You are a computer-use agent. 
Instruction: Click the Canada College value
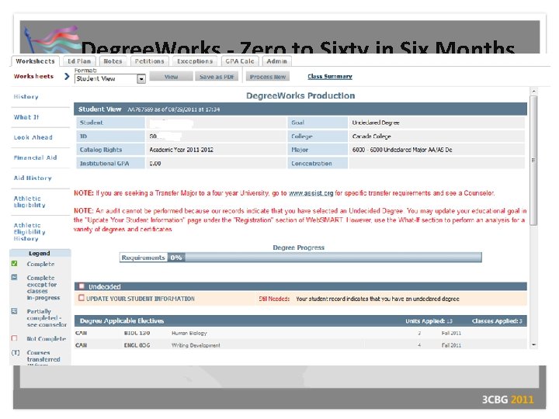371,136
